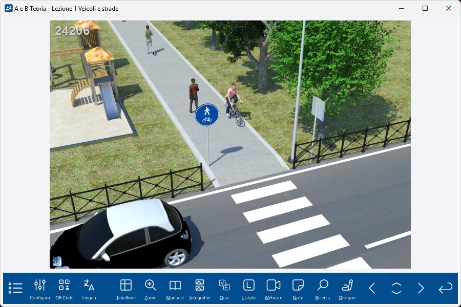Screen dimensions: 461x307
Task: Open the Ricerca search
Action: click(x=323, y=289)
